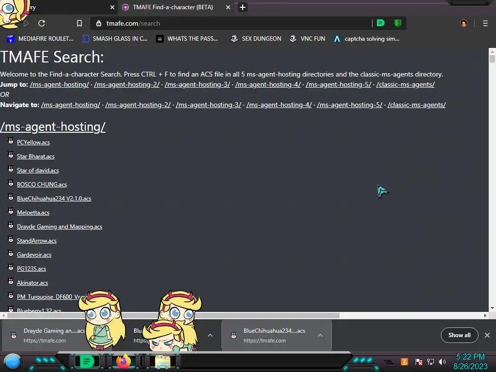This screenshot has height=372, width=496.
Task: Jump to the /classic-ms-agents/ section
Action: click(x=405, y=84)
